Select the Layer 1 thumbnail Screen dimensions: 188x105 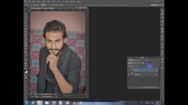(132, 70)
